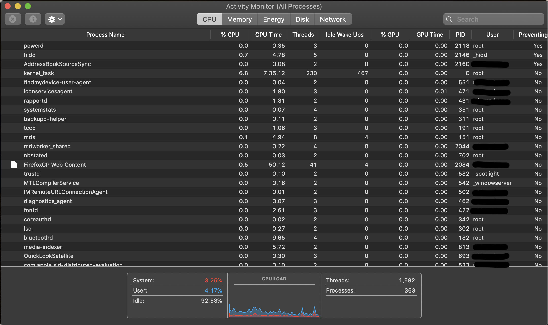Sort by the % CPU column header
Image resolution: width=548 pixels, height=325 pixels.
click(230, 35)
